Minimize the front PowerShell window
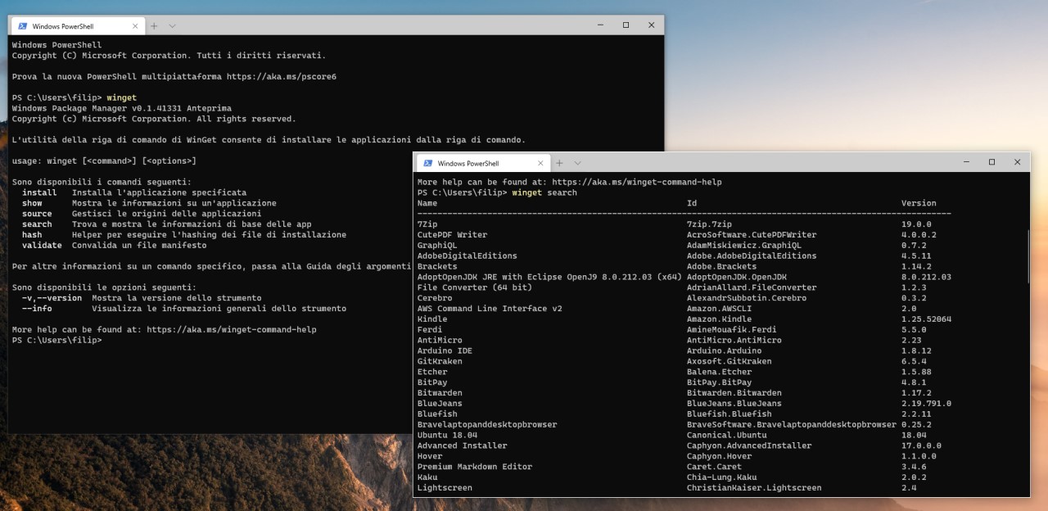The width and height of the screenshot is (1048, 511). tap(966, 162)
